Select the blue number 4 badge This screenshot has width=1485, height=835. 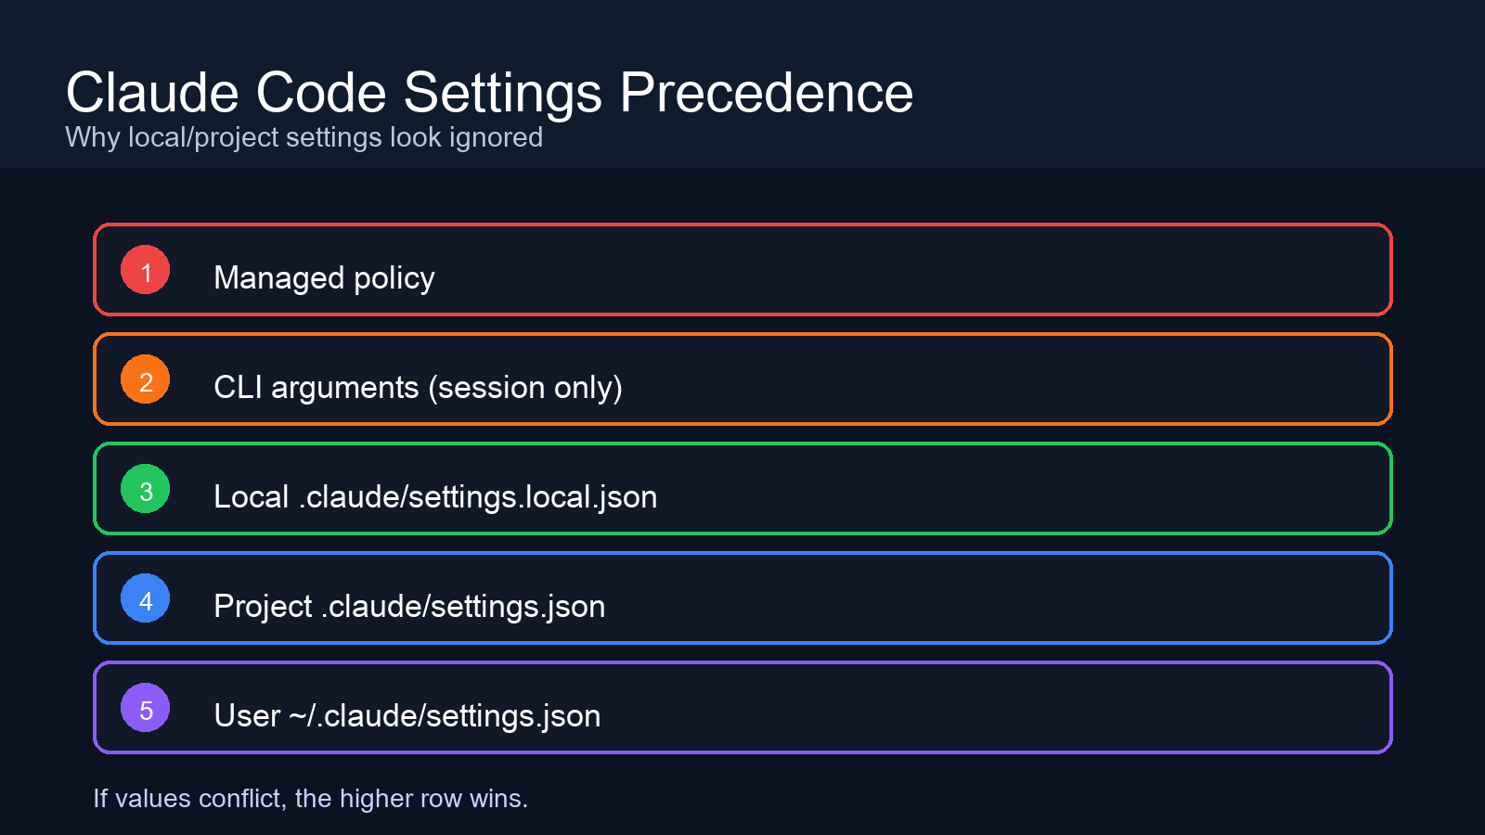point(145,598)
